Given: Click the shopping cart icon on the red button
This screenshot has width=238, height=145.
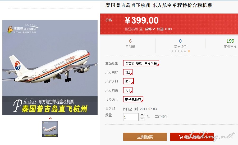Looking at the screenshot, I should (181, 137).
